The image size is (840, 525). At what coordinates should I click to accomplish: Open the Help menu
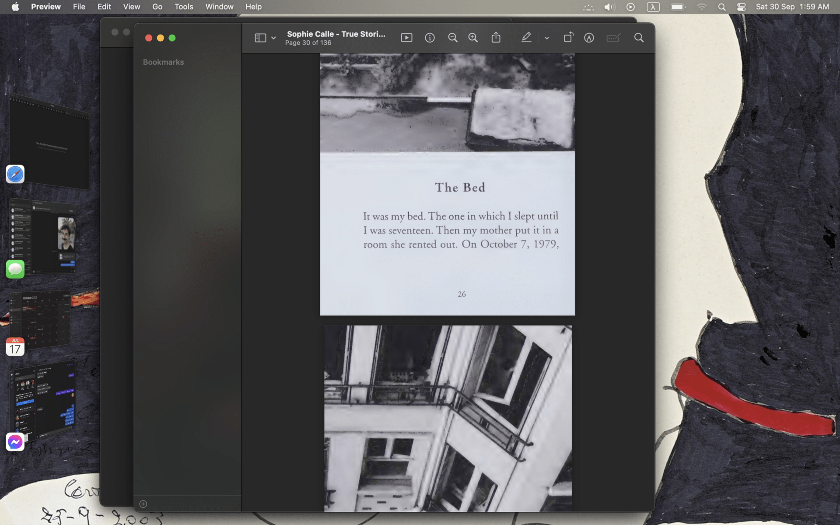(253, 7)
